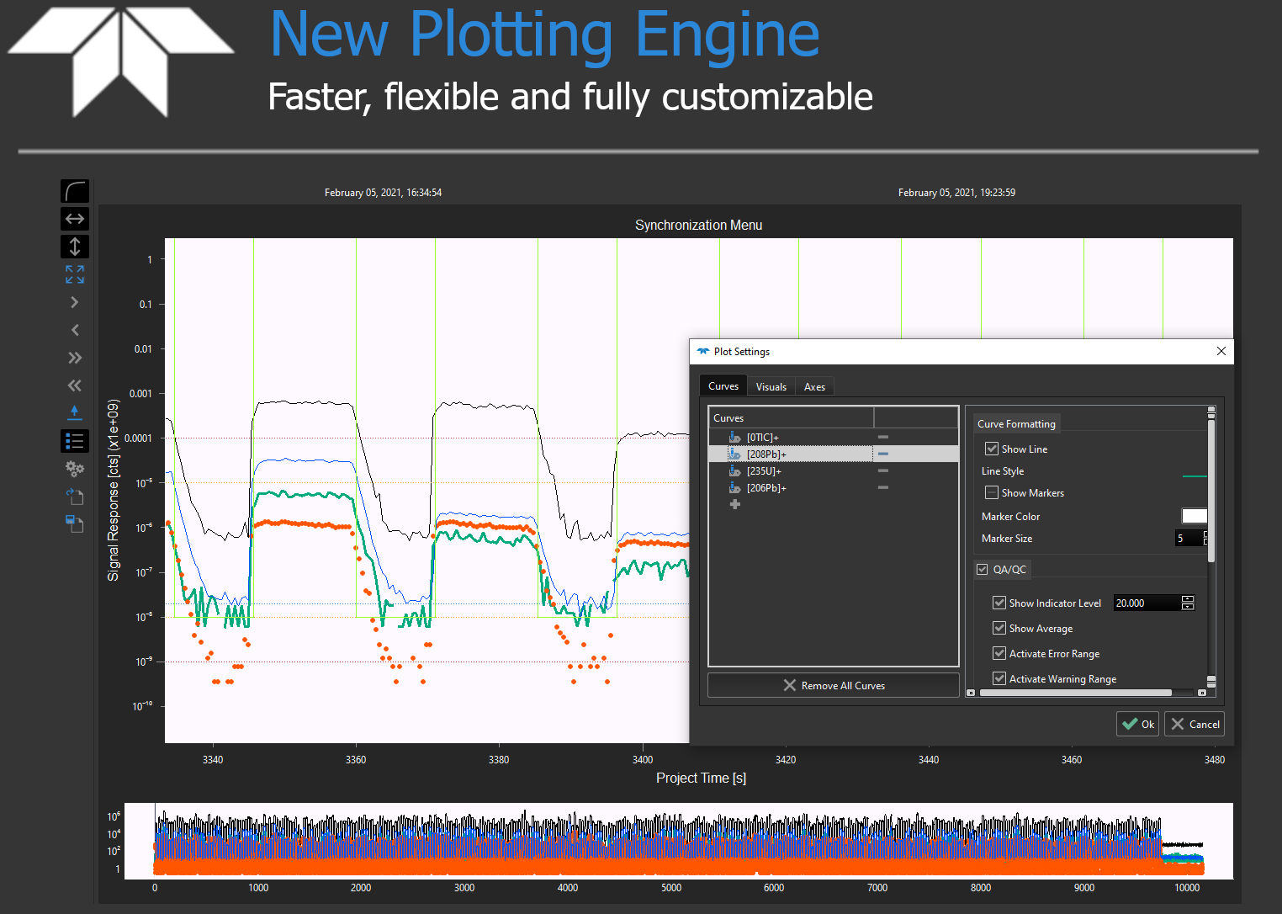Remove the [0TIC]+ curve with its minus icon
The image size is (1282, 914).
[883, 437]
